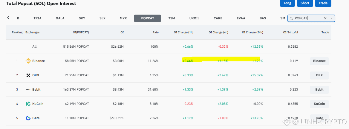
Task: Select the TSM coin tab
Action: click(x=172, y=18)
